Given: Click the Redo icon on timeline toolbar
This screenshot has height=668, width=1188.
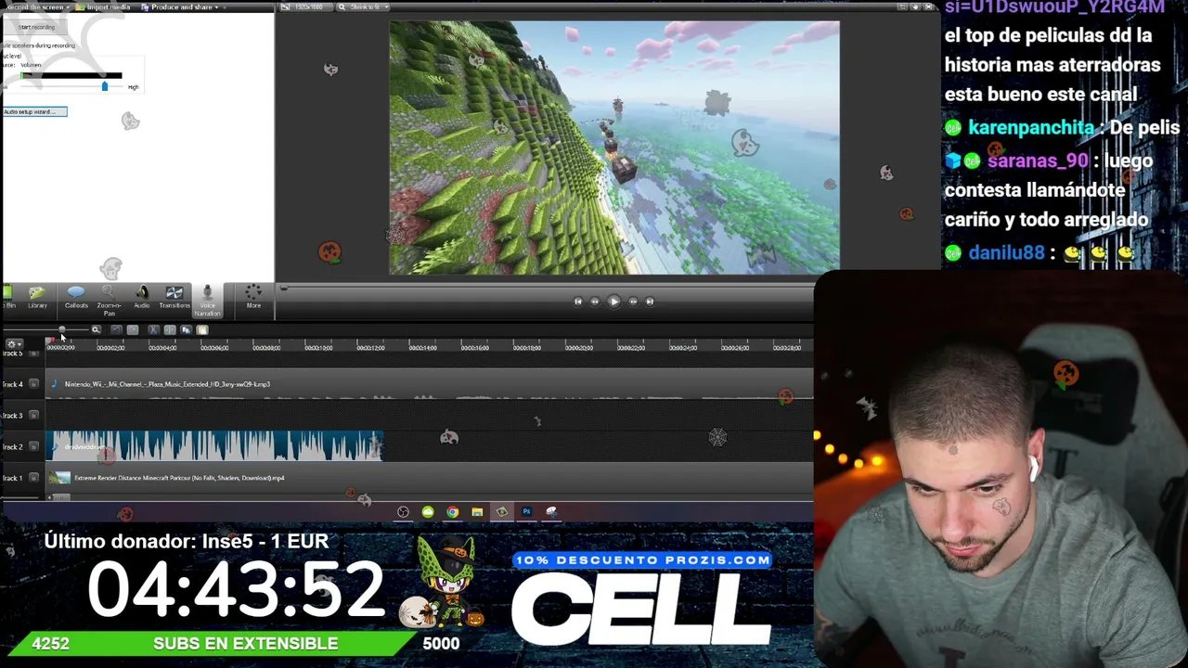Looking at the screenshot, I should [x=133, y=329].
